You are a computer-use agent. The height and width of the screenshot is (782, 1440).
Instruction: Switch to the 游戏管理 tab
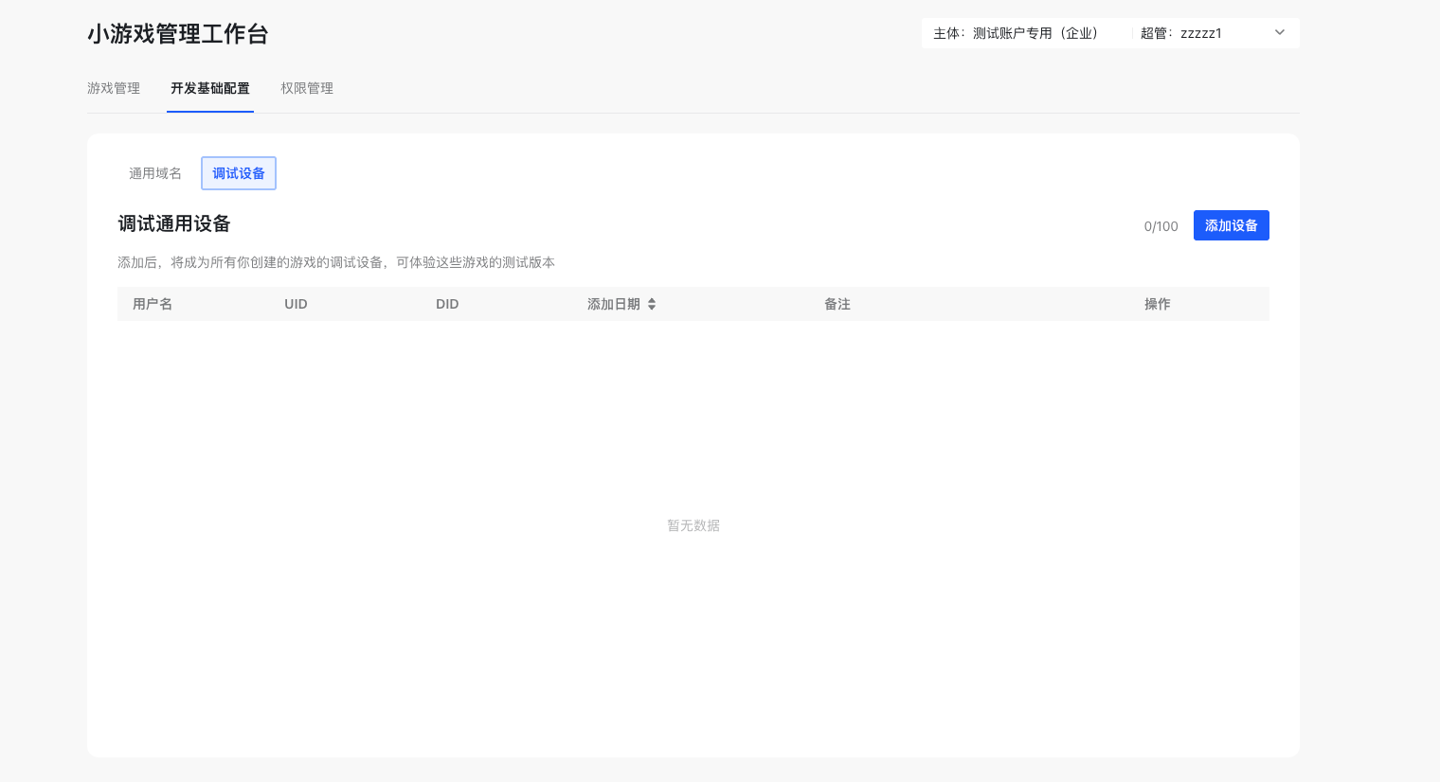(114, 88)
